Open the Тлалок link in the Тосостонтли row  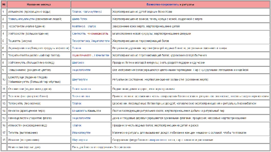coord(91,26)
